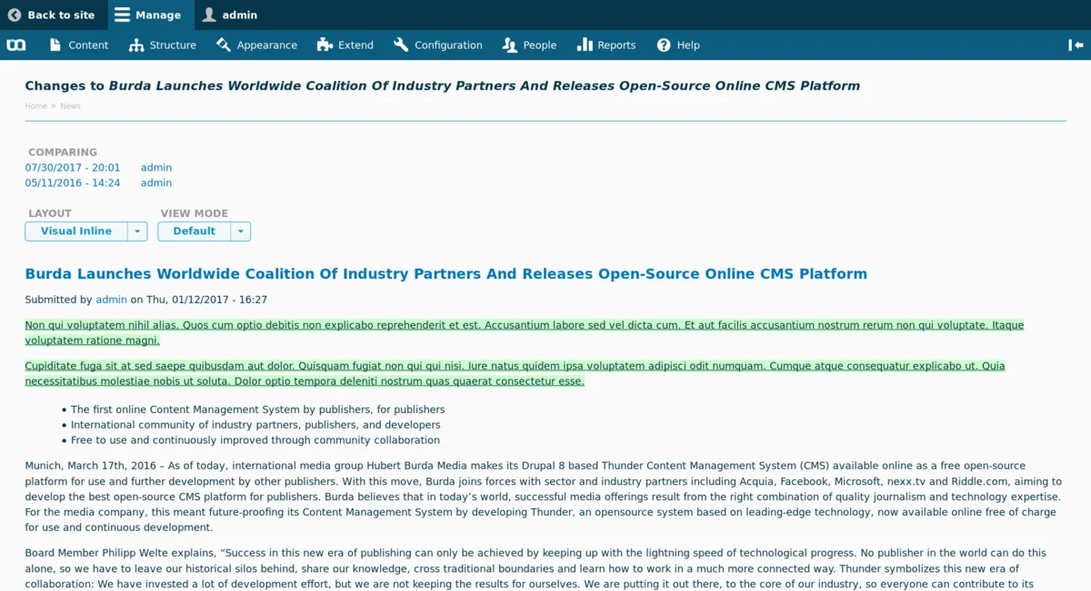Click the Thunder logo home icon
1091x591 pixels.
(16, 44)
